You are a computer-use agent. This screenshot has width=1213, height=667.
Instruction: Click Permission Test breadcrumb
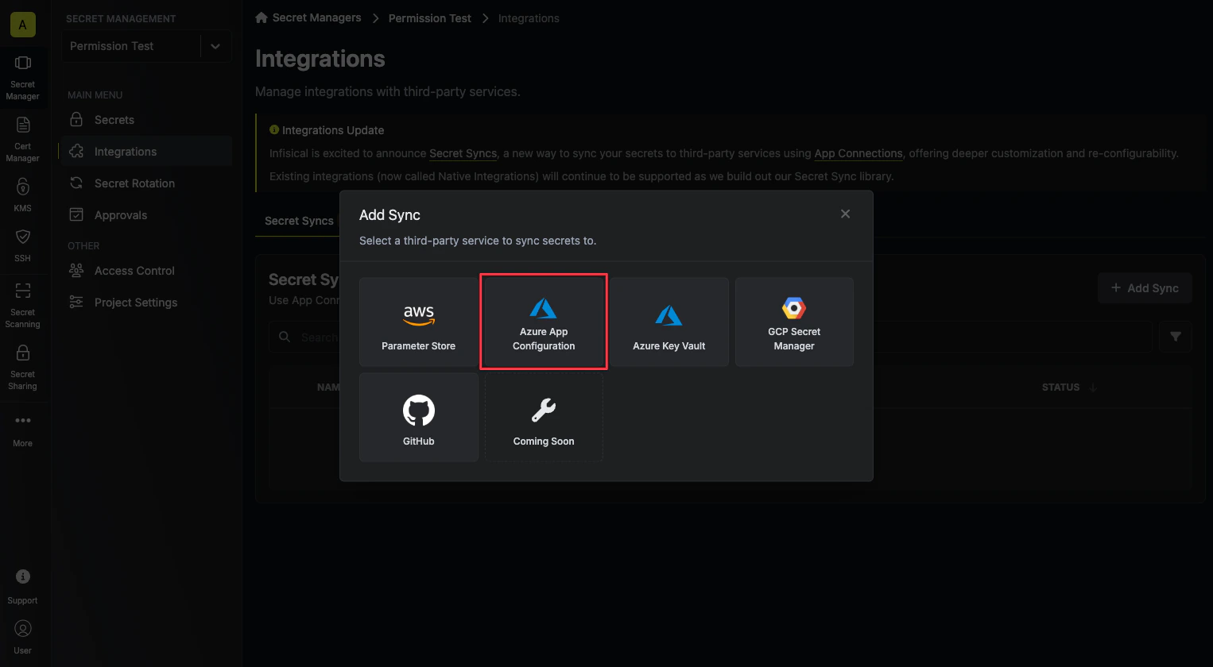click(x=429, y=18)
